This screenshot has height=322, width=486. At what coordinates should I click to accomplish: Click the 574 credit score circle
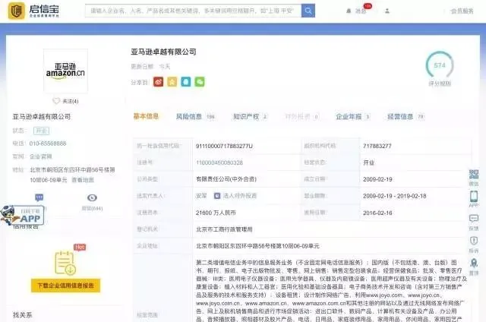pos(440,65)
